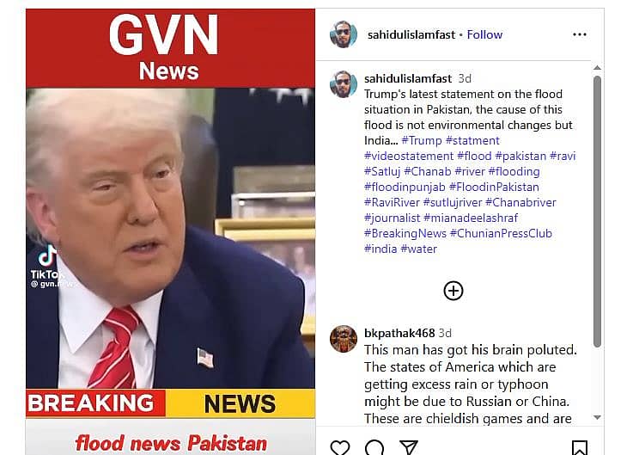This screenshot has height=455, width=633.
Task: Visit bkpathak468 profile from comment
Action: [399, 333]
